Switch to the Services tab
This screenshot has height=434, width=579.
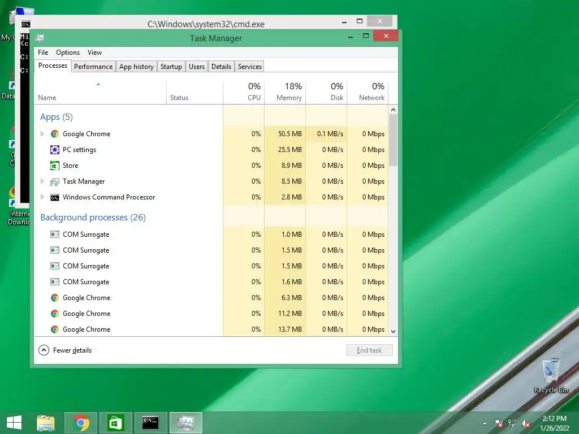pyautogui.click(x=249, y=67)
